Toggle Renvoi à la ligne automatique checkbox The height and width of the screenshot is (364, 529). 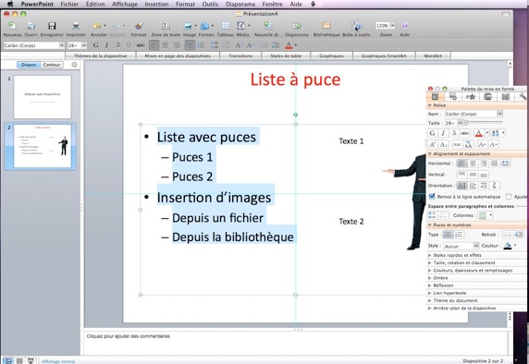point(432,196)
